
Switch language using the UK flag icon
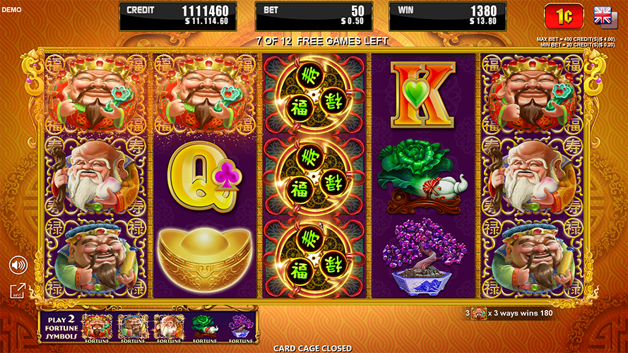point(605,17)
